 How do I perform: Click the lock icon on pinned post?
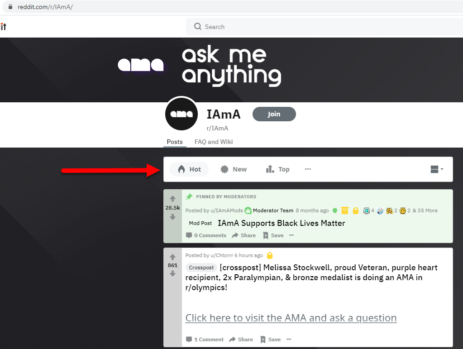pyautogui.click(x=356, y=210)
